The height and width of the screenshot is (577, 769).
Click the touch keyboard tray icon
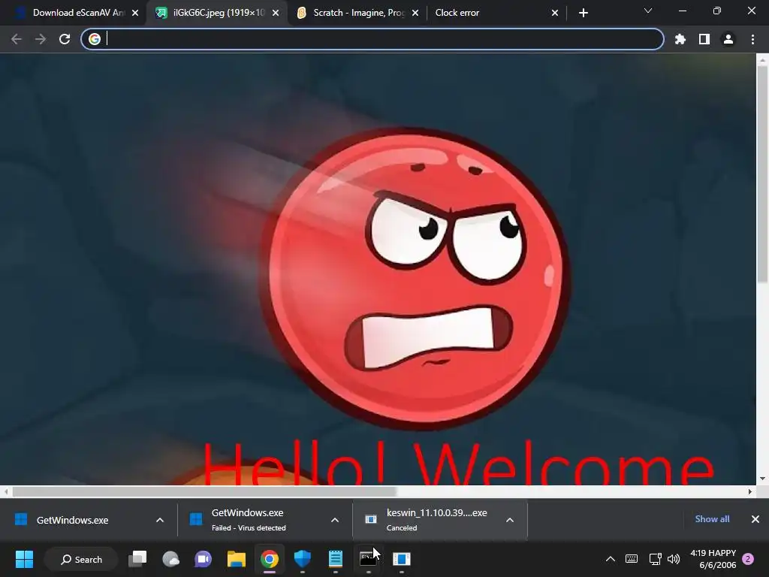coord(632,559)
